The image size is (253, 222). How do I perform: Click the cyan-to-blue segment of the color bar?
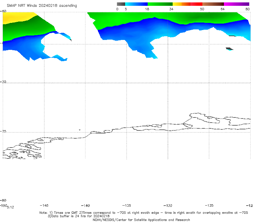pos(136,4)
